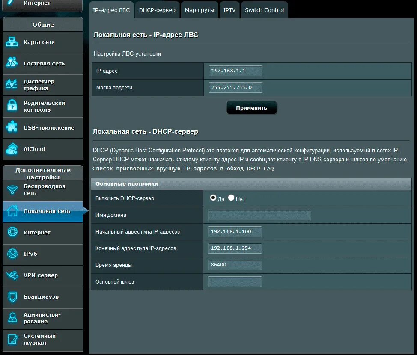Select Нет to disable DHCP server
417x355 pixels.
pyautogui.click(x=231, y=198)
